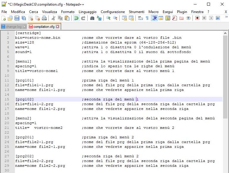This screenshot has width=229, height=173.
Task: Click the Open file folder icon
Action: (x=10, y=18)
